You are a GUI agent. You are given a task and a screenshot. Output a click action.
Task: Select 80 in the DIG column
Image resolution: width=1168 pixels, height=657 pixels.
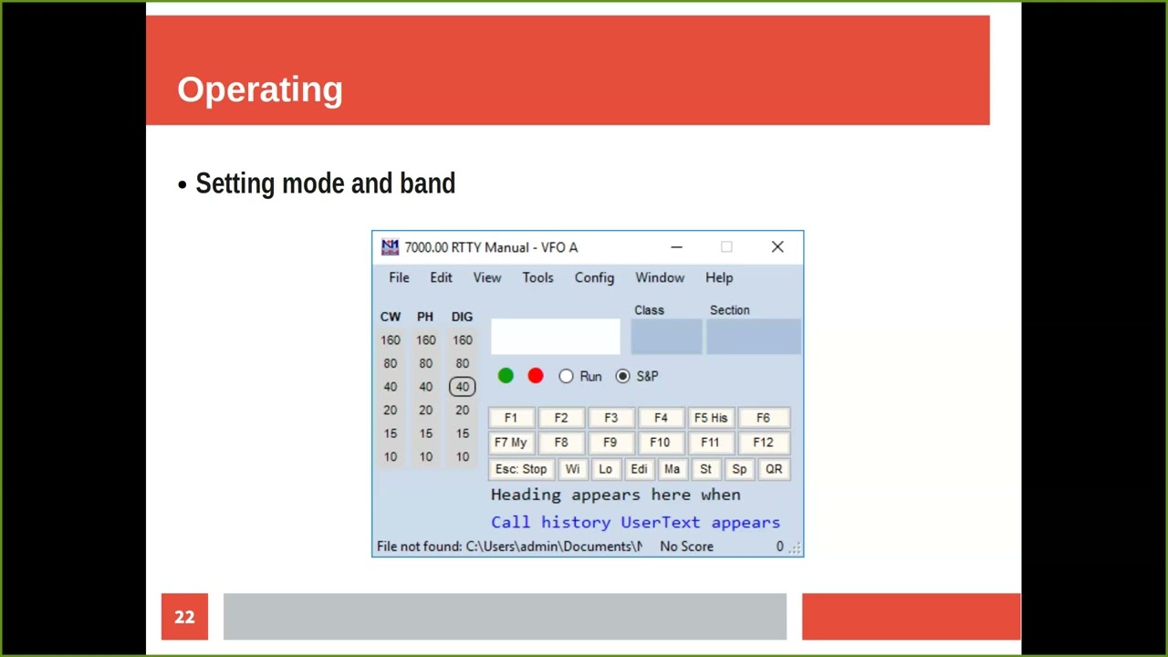[463, 363]
